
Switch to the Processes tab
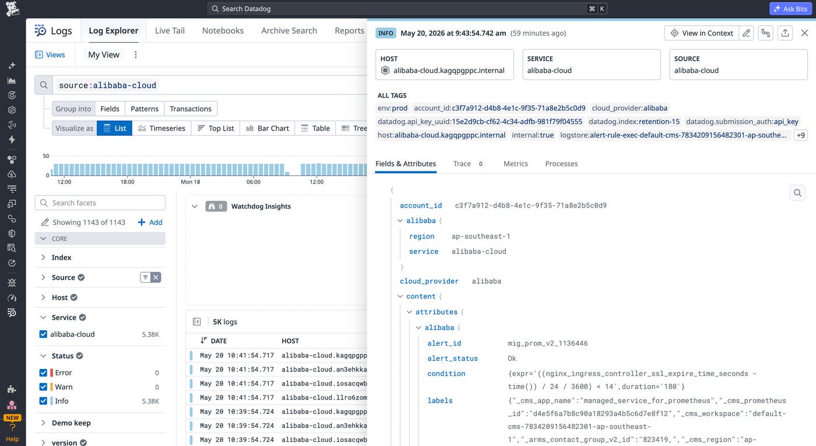(561, 164)
